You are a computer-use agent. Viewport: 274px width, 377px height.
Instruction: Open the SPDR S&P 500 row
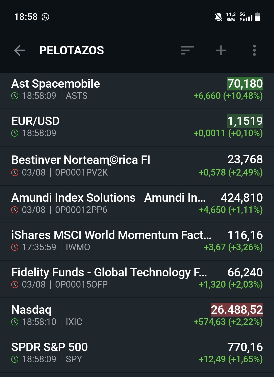[137, 354]
